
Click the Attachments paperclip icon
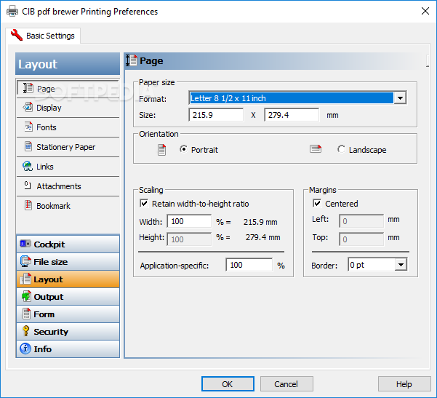(28, 186)
